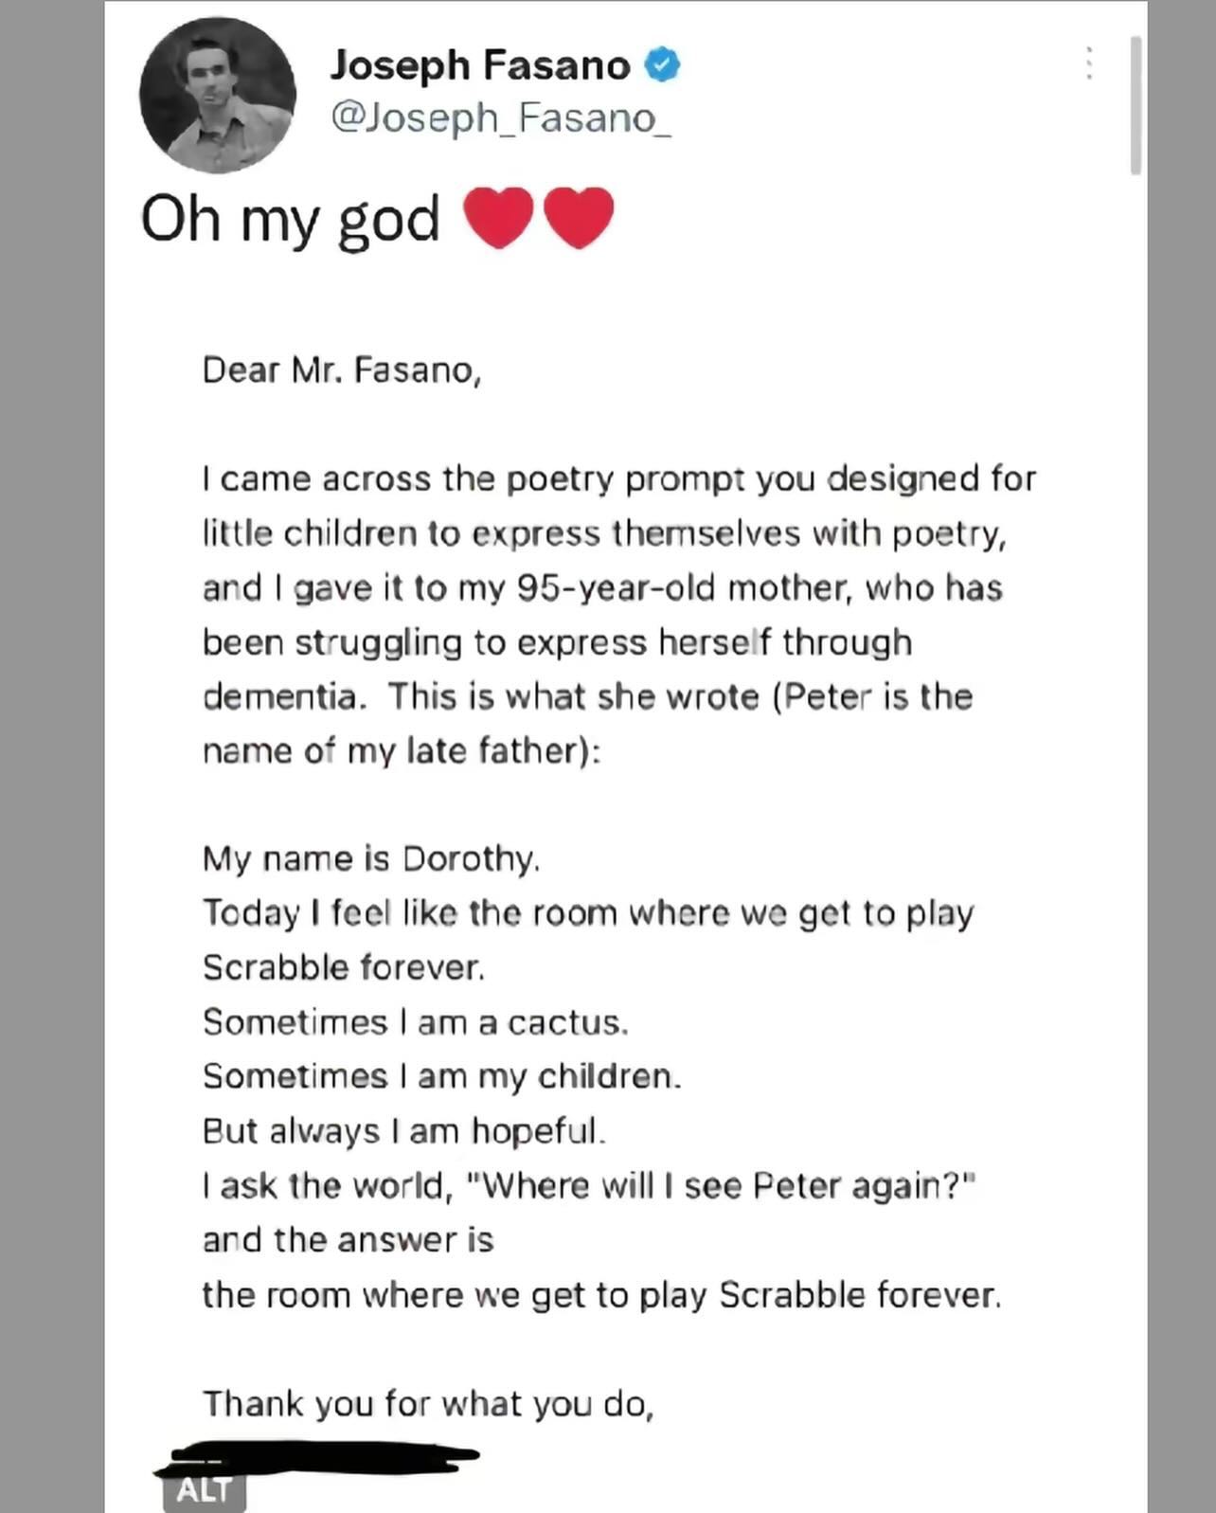Click the vertical scrollbar thumb
The height and width of the screenshot is (1513, 1216).
pos(1136,104)
